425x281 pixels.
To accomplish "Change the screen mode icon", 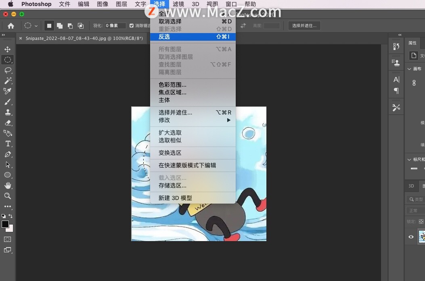I will (8, 250).
